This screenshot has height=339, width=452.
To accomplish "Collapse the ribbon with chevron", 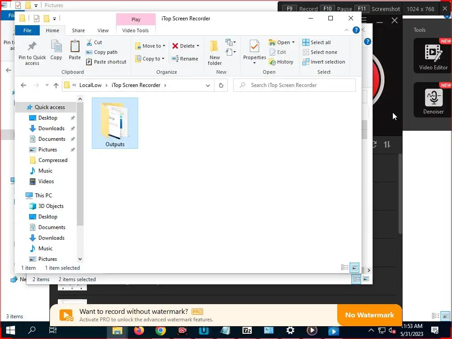I will tap(346, 30).
